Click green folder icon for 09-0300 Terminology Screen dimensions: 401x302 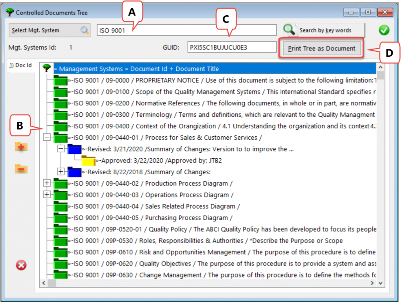point(60,114)
